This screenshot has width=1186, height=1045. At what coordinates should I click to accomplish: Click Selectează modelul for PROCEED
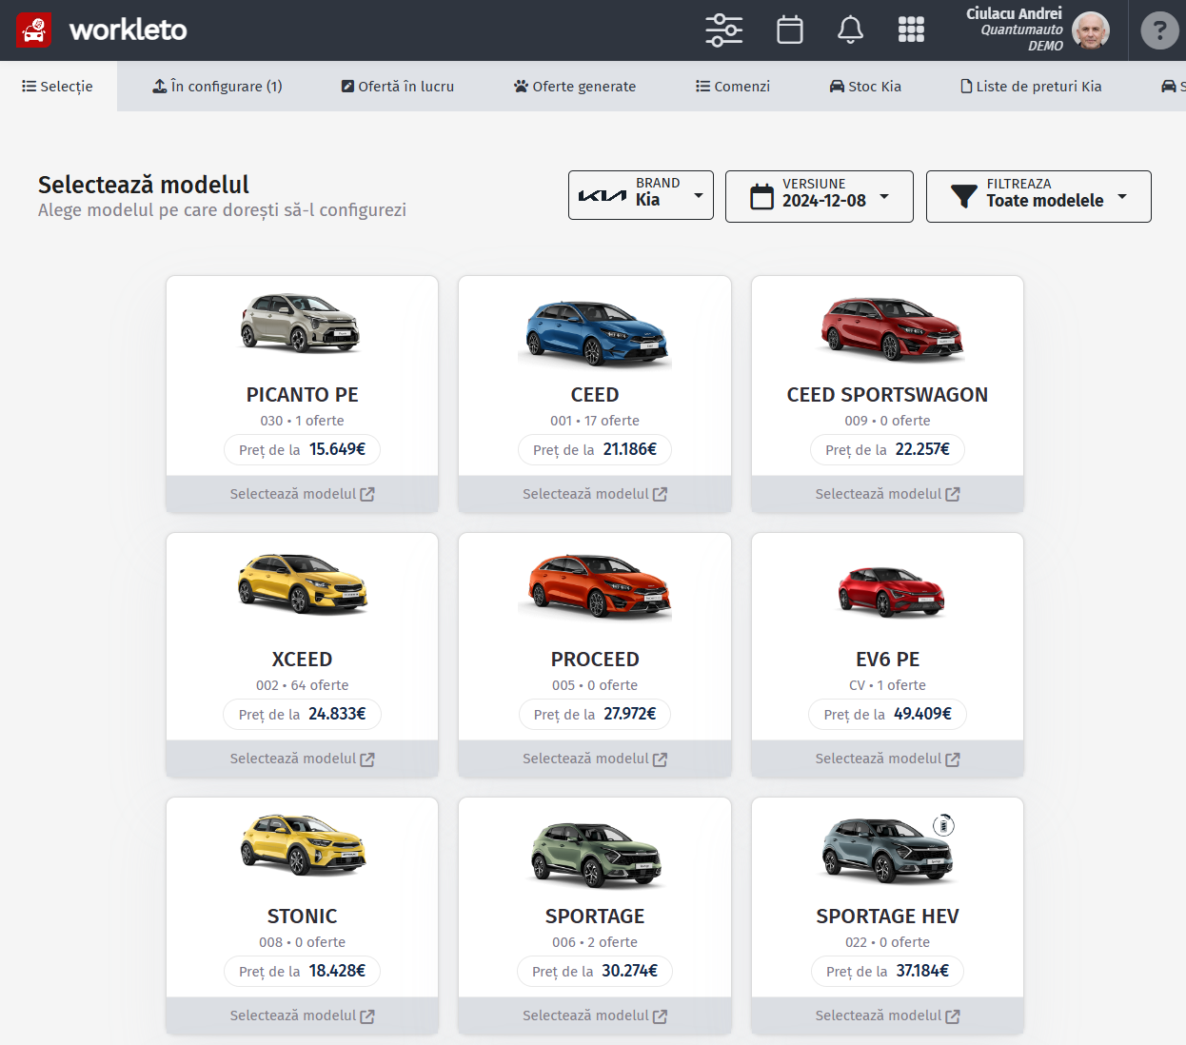595,759
